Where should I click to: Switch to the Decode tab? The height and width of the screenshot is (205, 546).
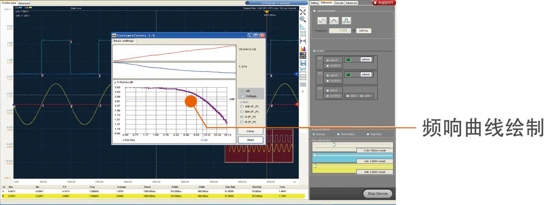tap(339, 3)
